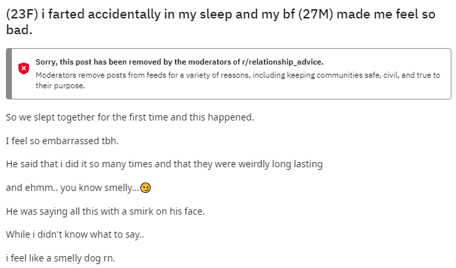
Task: Click the smirking face emoji after 'smelly...'
Action: pos(146,188)
